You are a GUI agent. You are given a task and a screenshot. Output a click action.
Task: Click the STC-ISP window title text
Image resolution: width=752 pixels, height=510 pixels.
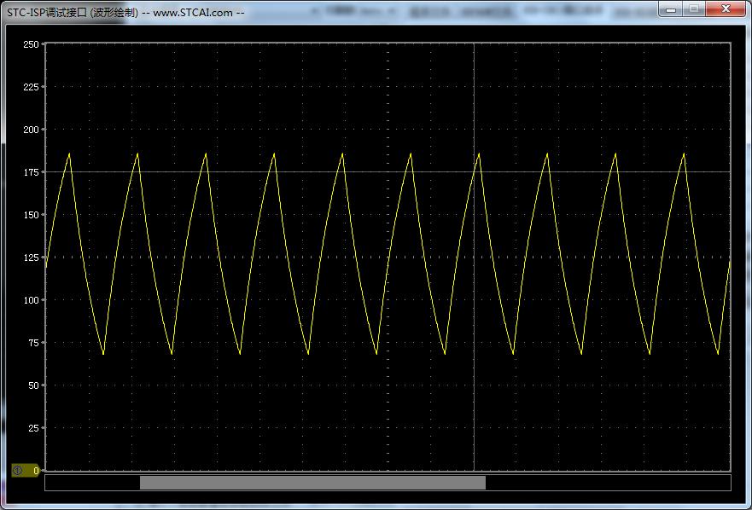[125, 13]
